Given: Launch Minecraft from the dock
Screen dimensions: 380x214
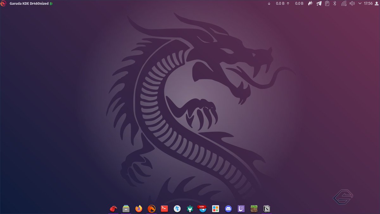Looking at the screenshot, I should [x=254, y=209].
